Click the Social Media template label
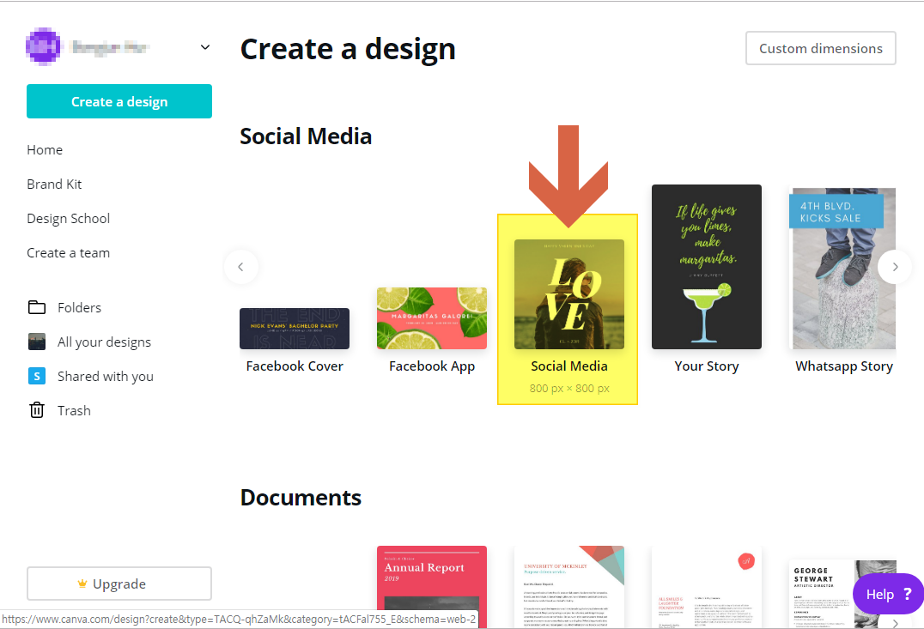This screenshot has width=924, height=629. 569,366
